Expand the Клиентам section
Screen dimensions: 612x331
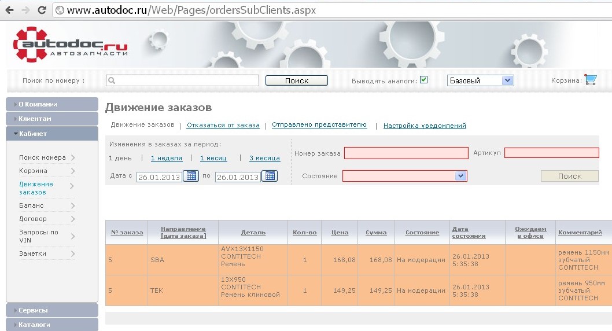pos(52,119)
